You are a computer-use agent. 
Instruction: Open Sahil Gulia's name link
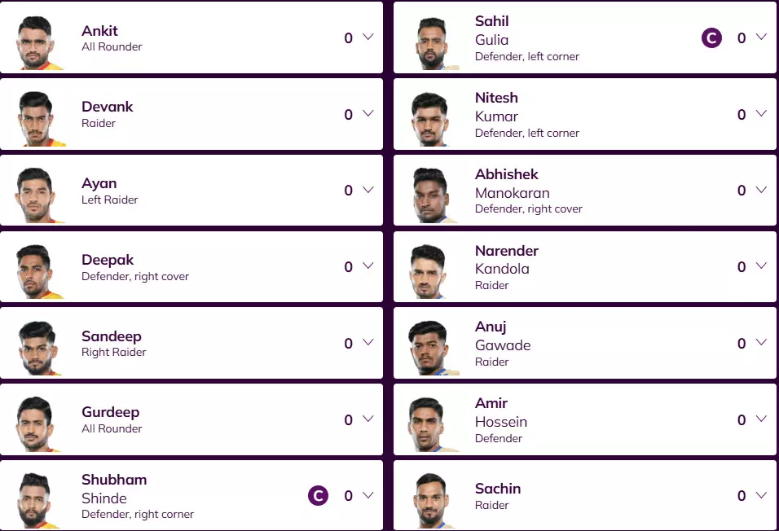point(492,30)
